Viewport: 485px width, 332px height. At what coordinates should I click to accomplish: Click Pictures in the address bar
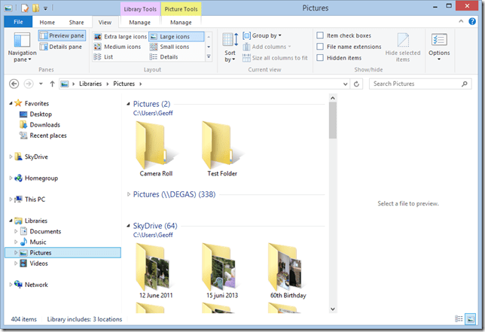124,84
